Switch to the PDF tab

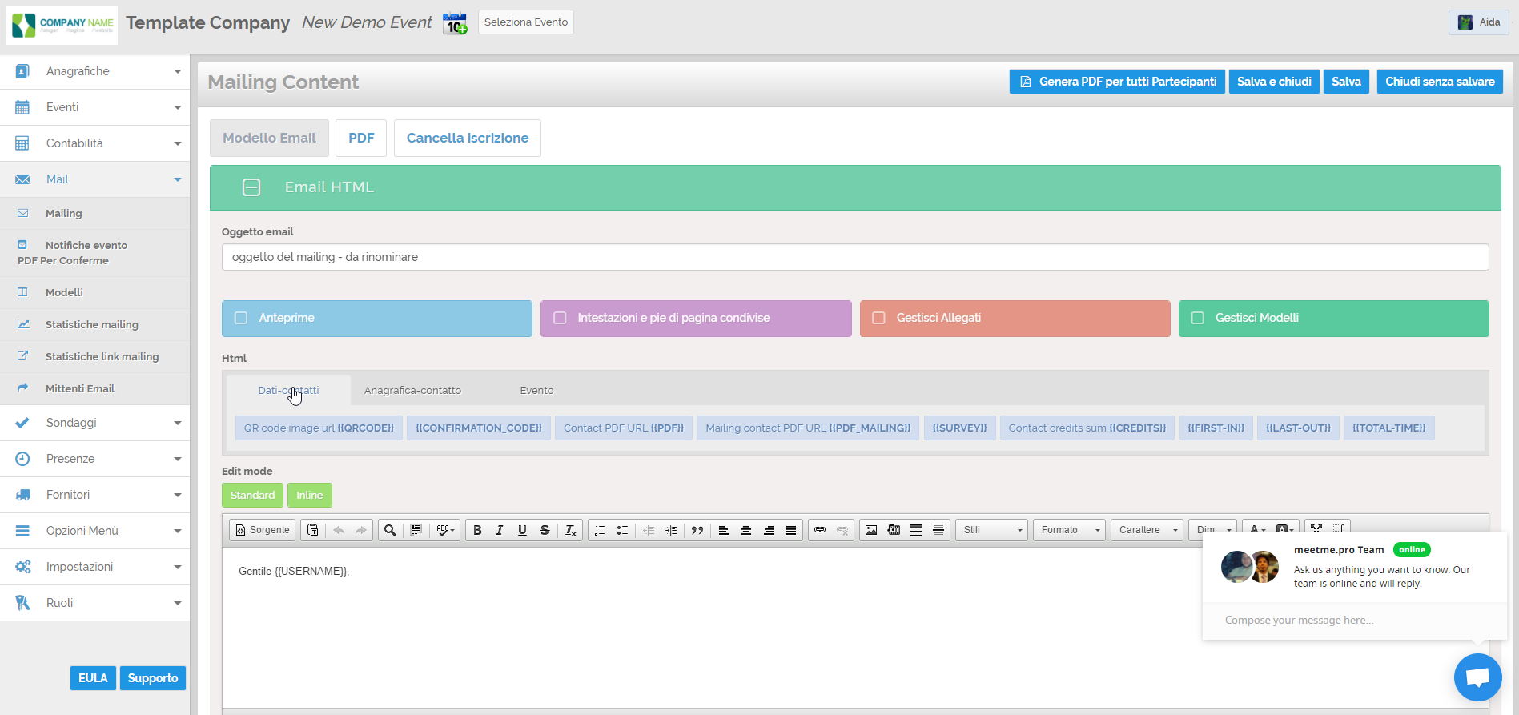(x=361, y=138)
